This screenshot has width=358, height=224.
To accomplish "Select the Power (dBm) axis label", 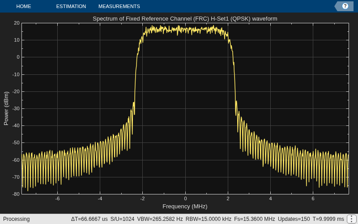I will (6, 108).
